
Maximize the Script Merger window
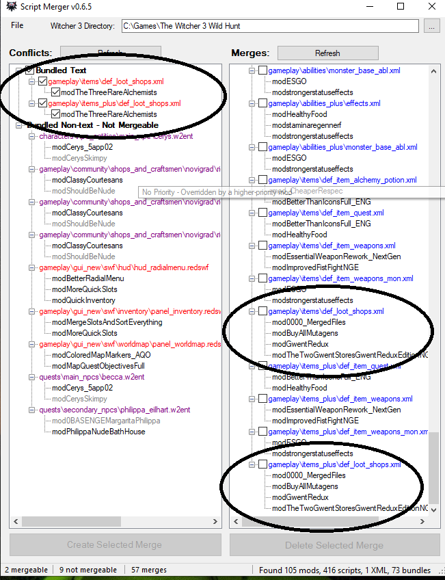click(x=401, y=6)
